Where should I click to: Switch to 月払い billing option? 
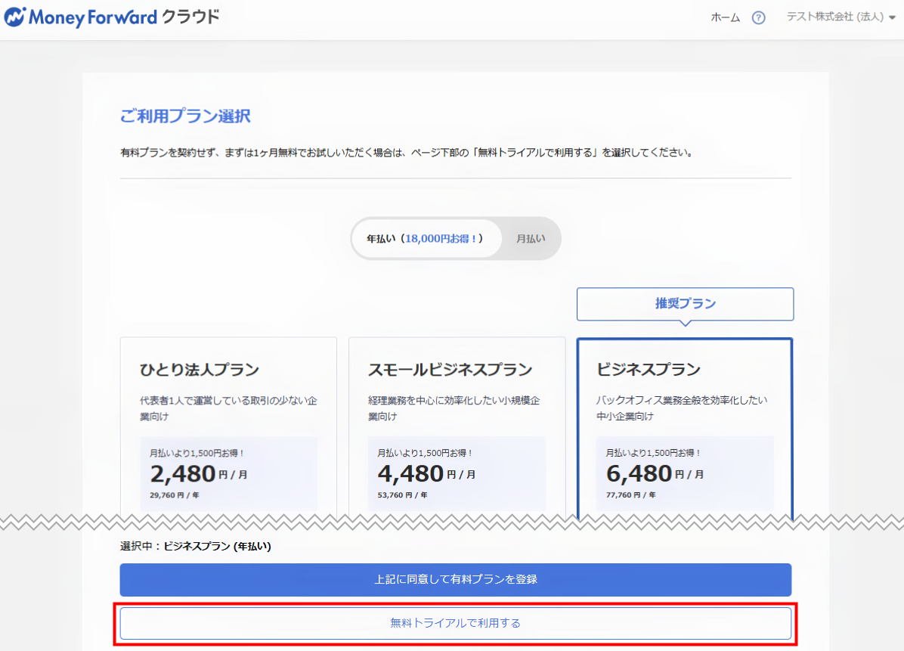531,238
